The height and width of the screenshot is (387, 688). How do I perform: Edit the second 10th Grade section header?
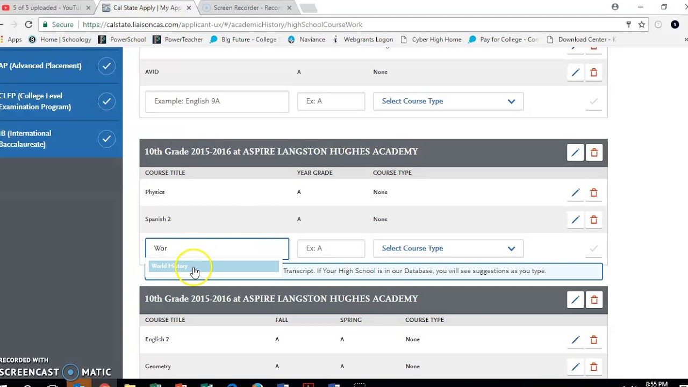(575, 300)
